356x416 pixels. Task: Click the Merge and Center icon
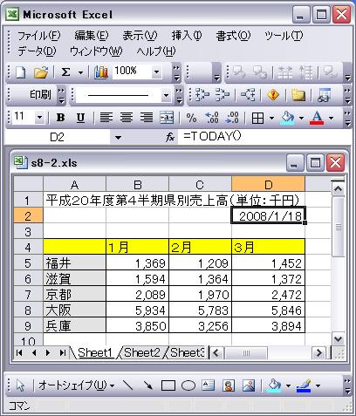(x=167, y=118)
